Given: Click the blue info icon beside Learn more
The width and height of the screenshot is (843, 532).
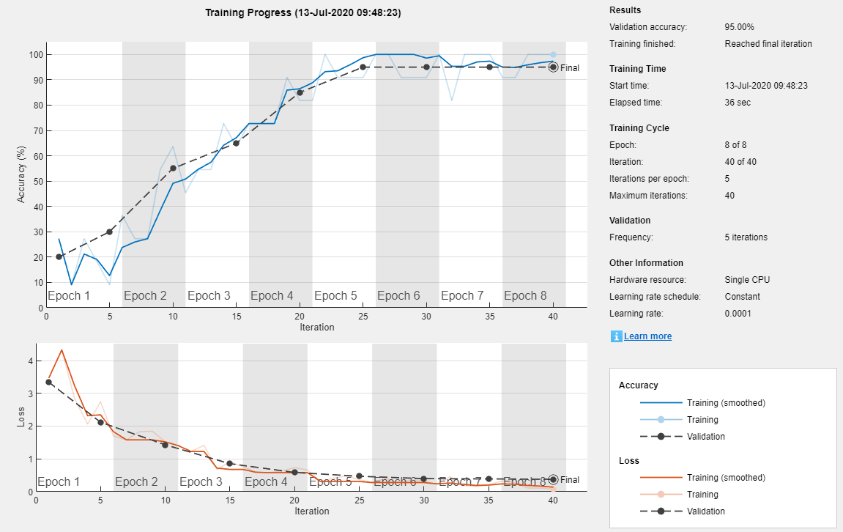Looking at the screenshot, I should 616,336.
